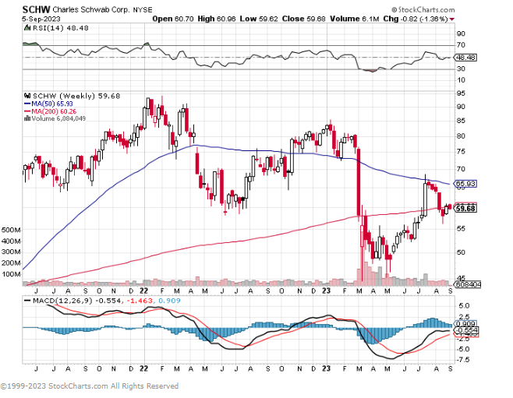The height and width of the screenshot is (398, 513).
Task: Click the RSI axis label 30
Action: click(x=461, y=69)
